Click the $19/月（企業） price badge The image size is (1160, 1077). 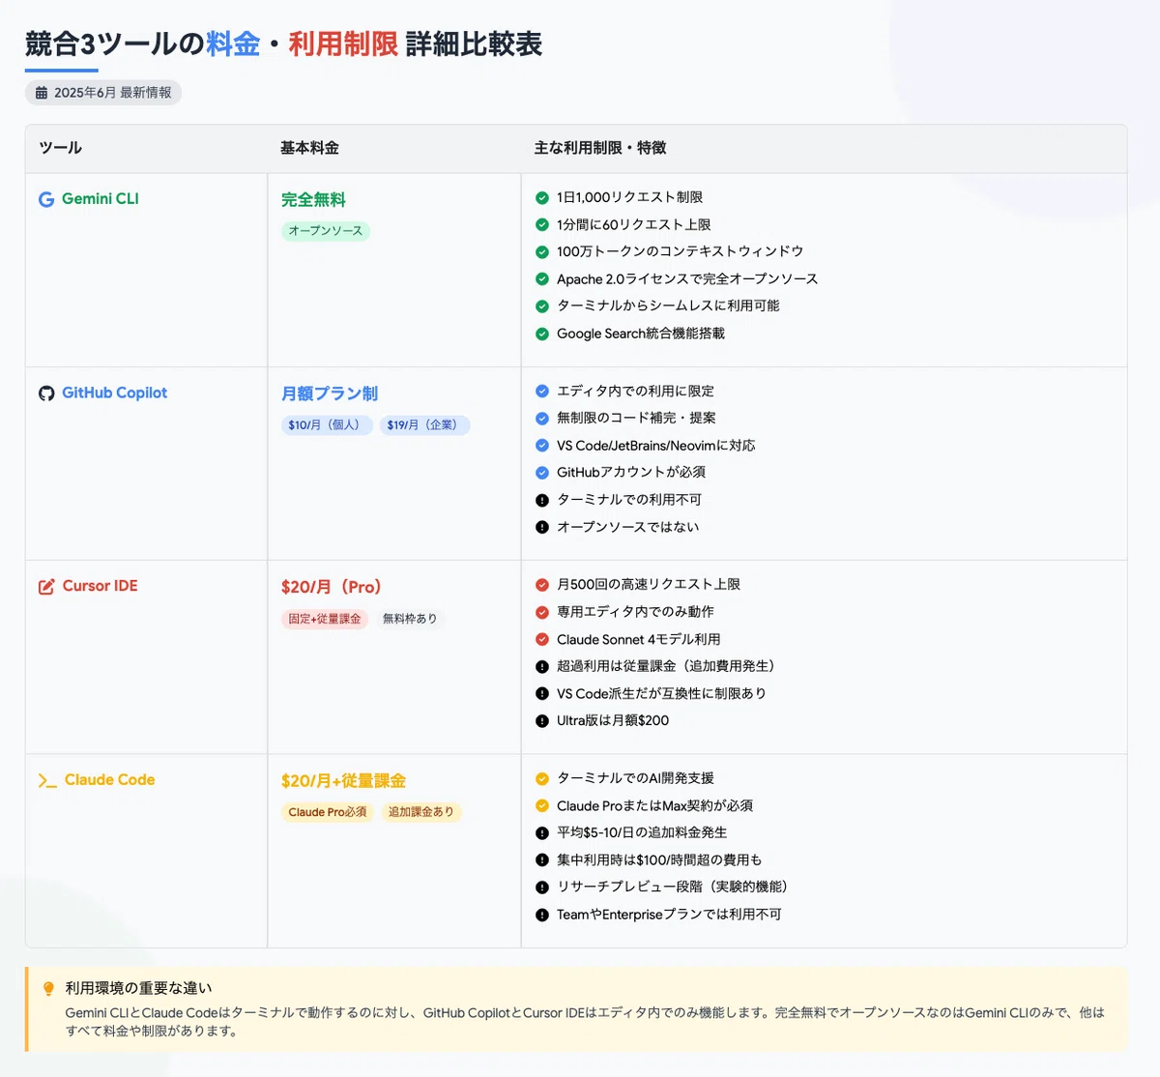click(x=425, y=425)
